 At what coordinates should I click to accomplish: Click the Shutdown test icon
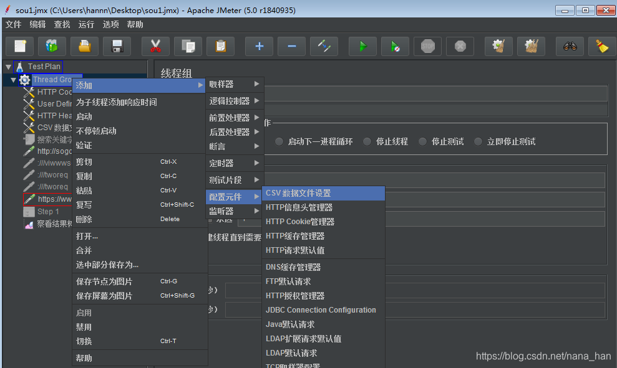(x=460, y=46)
